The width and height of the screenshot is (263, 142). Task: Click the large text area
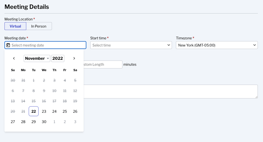coord(170,91)
